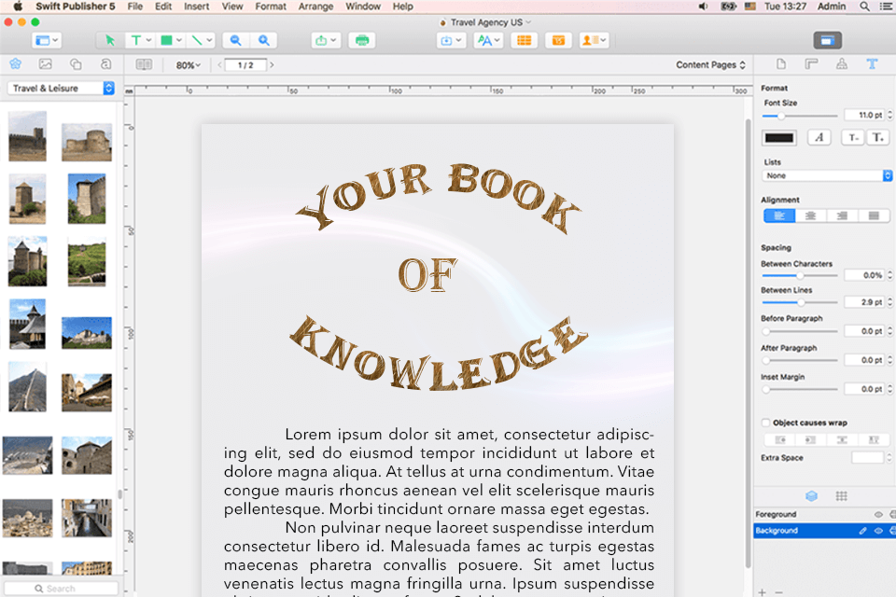Enable Object causes wrap checkbox
Screen dimensions: 896x597
(x=765, y=423)
